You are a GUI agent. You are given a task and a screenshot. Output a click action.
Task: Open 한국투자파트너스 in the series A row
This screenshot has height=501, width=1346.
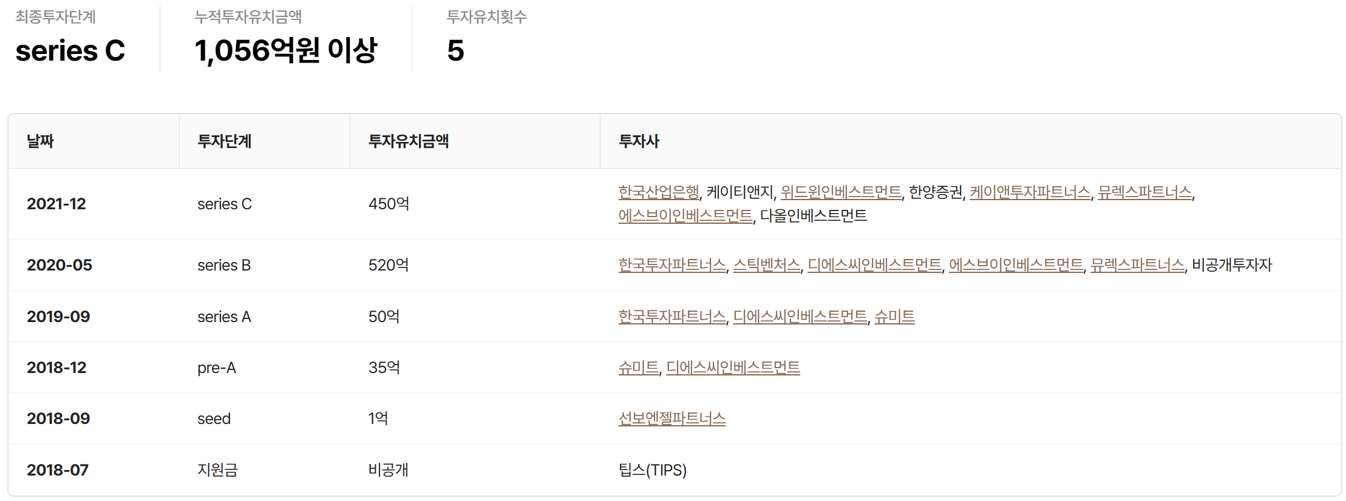pyautogui.click(x=671, y=317)
